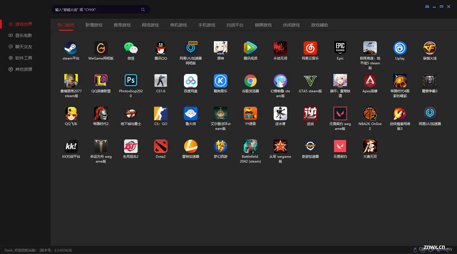
Task: Launch Dota2 icon
Action: click(x=161, y=146)
